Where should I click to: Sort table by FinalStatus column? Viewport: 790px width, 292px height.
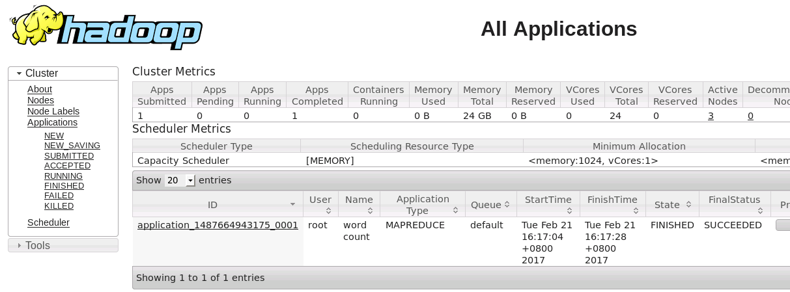click(735, 204)
